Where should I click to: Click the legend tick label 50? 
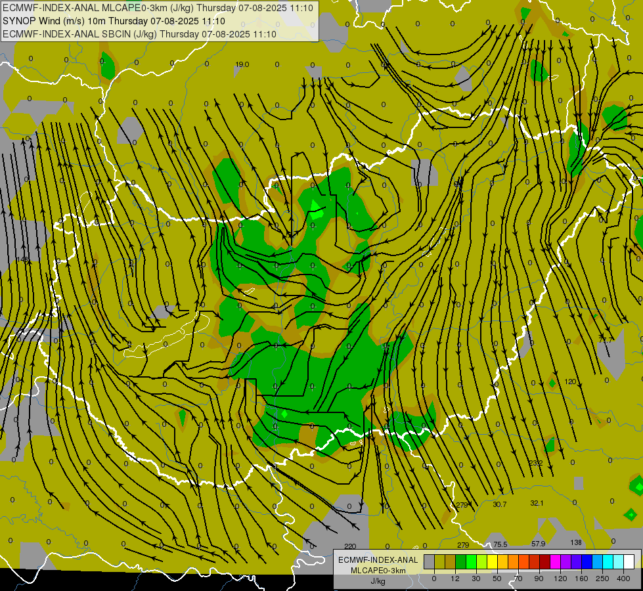pos(497,579)
